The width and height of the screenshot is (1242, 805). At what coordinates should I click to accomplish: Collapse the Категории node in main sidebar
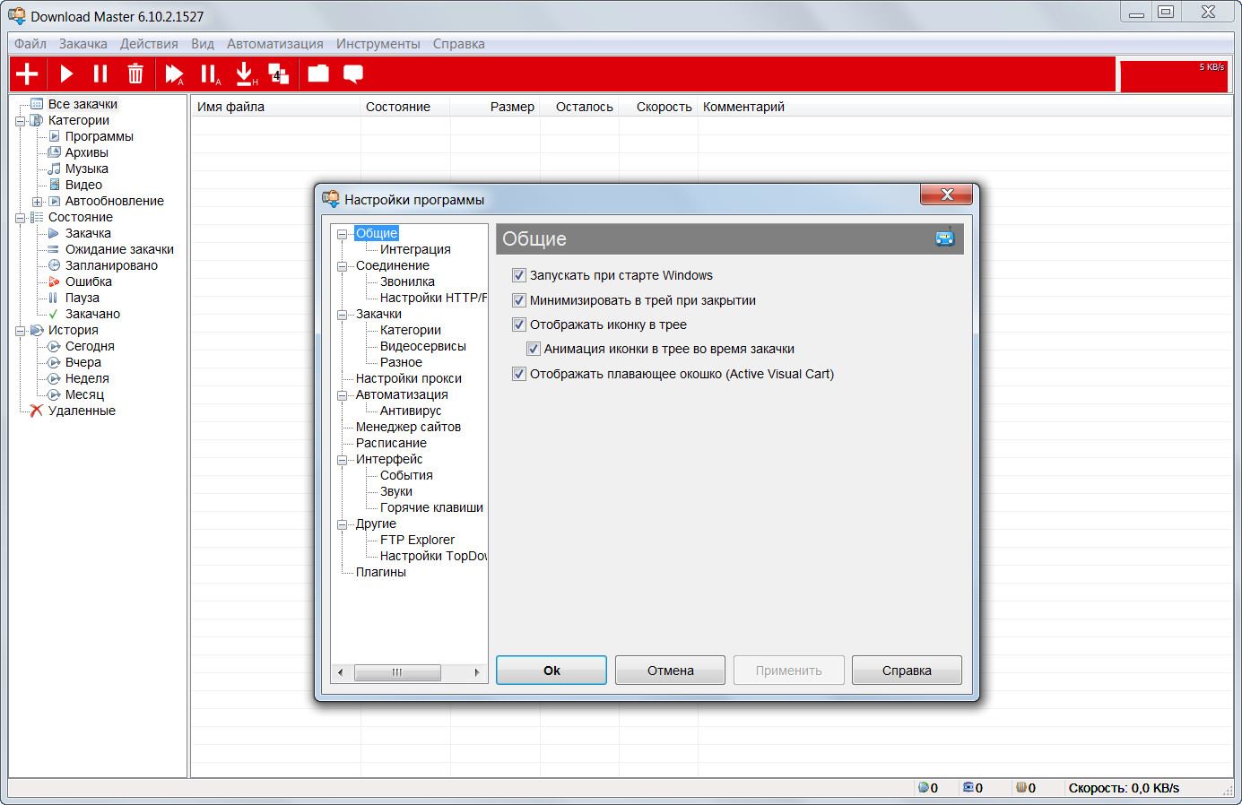pos(21,120)
